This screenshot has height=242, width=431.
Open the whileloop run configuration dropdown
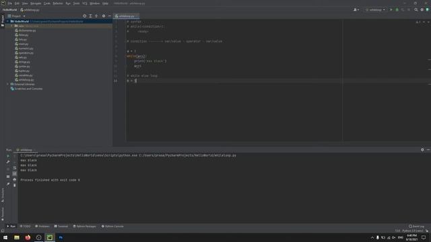[x=375, y=10]
